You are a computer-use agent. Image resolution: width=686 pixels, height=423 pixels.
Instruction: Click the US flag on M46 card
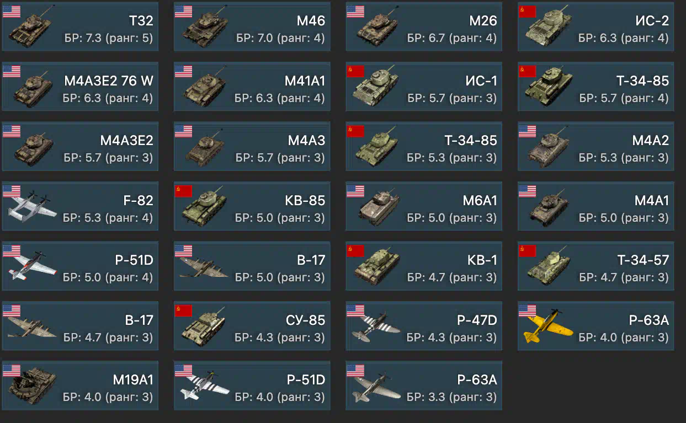pyautogui.click(x=183, y=11)
